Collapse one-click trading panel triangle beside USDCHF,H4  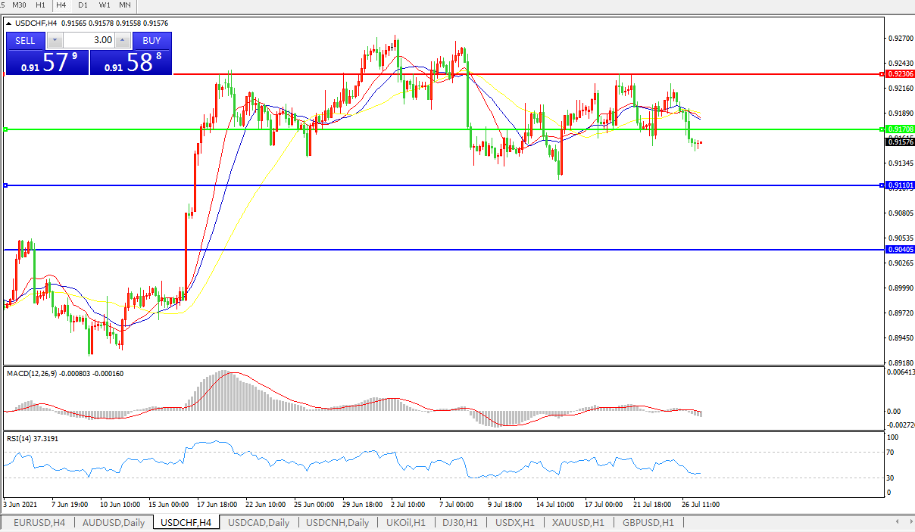click(9, 23)
